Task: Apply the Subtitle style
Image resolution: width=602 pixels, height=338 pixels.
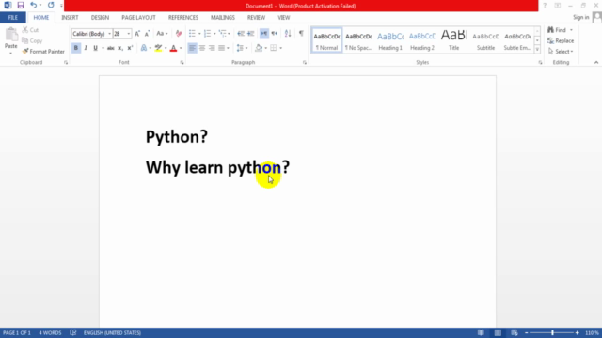Action: (x=485, y=39)
